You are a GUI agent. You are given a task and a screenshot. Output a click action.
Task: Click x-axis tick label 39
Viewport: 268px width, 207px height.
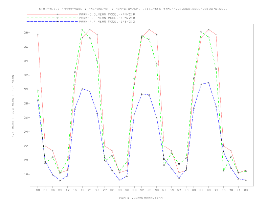pyautogui.click(x=134, y=190)
